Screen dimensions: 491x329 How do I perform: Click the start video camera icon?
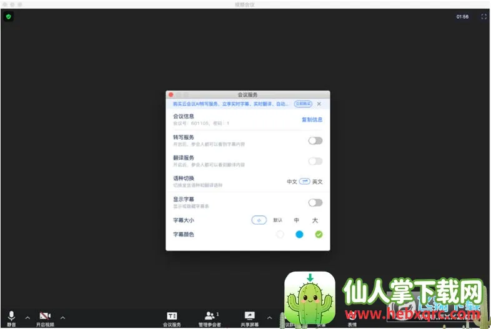[x=44, y=316]
